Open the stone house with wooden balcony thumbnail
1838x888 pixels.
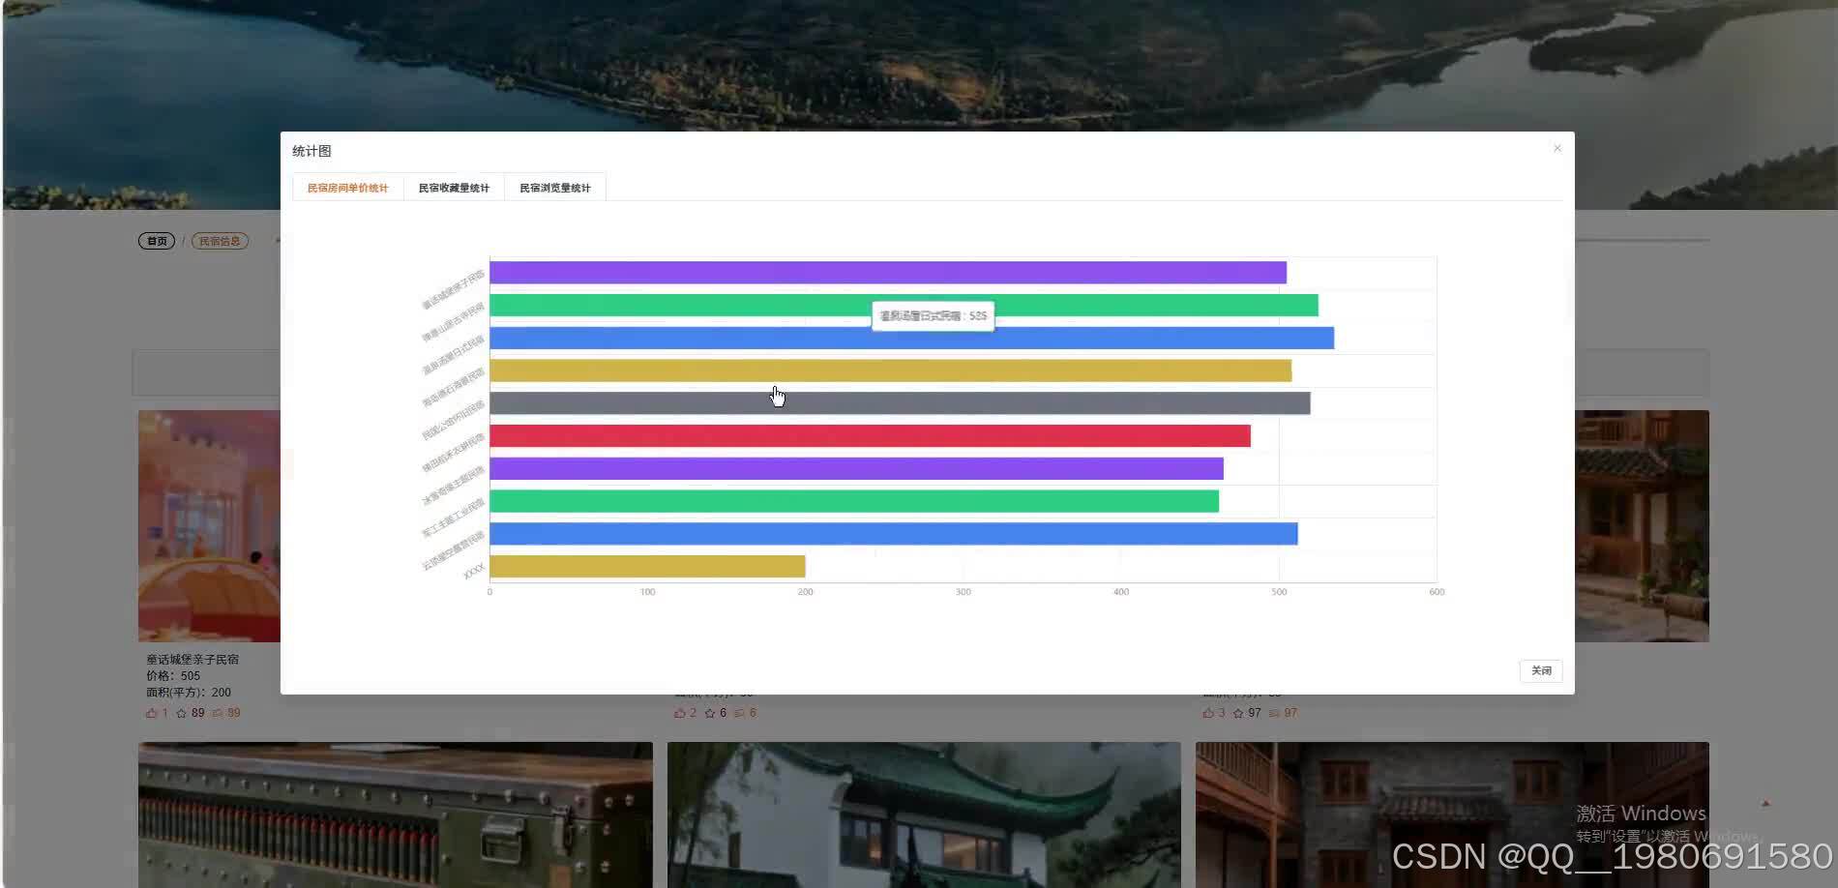click(x=1452, y=814)
